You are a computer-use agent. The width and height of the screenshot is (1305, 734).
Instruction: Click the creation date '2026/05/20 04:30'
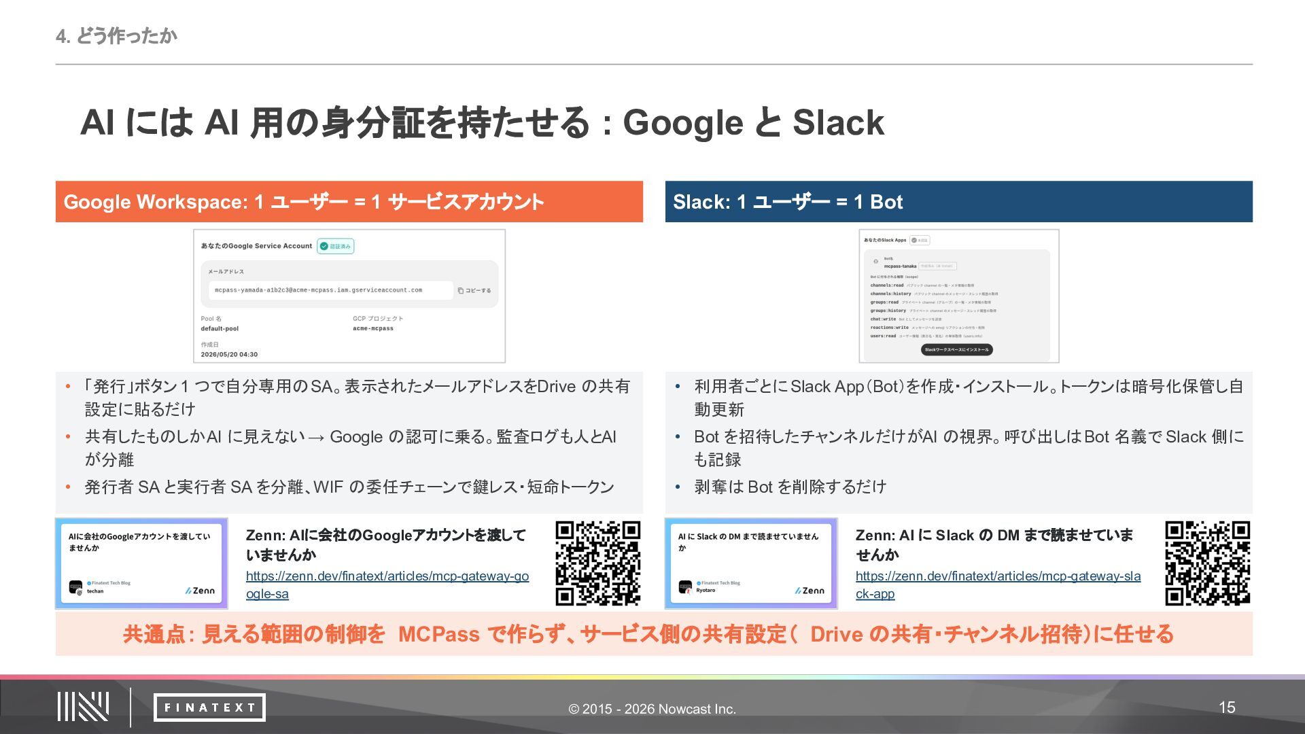(x=229, y=355)
